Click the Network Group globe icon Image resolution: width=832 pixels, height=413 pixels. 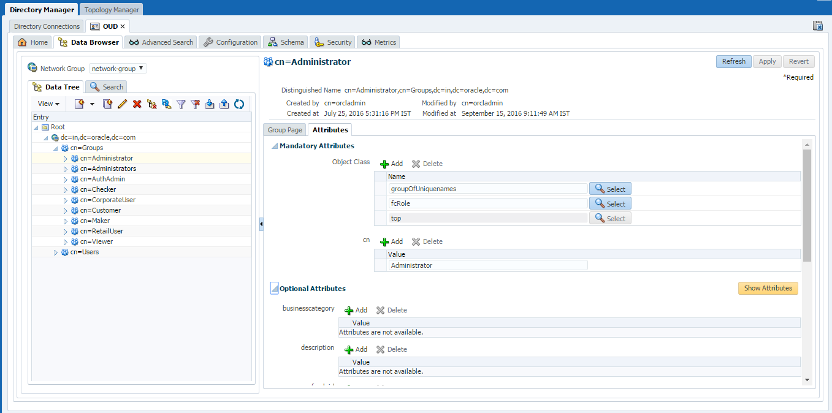(x=32, y=68)
